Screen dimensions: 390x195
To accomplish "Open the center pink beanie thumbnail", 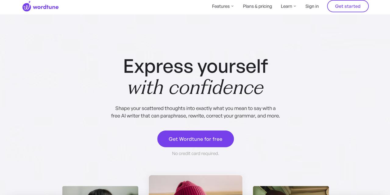I will pyautogui.click(x=196, y=185).
